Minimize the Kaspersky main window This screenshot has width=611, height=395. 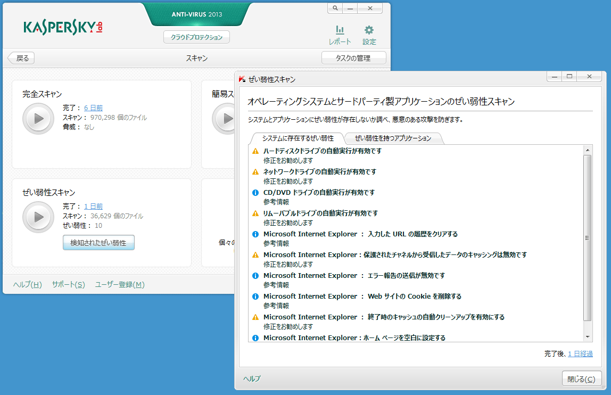[x=350, y=8]
